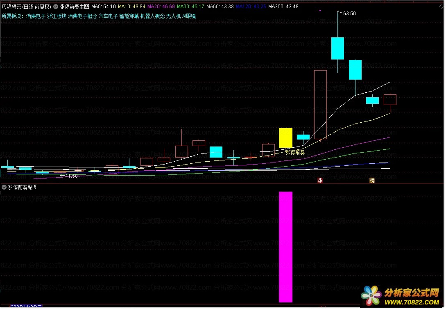This screenshot has width=446, height=309.
Task: Select the MA5: 54.10 readout
Action: tap(104, 7)
